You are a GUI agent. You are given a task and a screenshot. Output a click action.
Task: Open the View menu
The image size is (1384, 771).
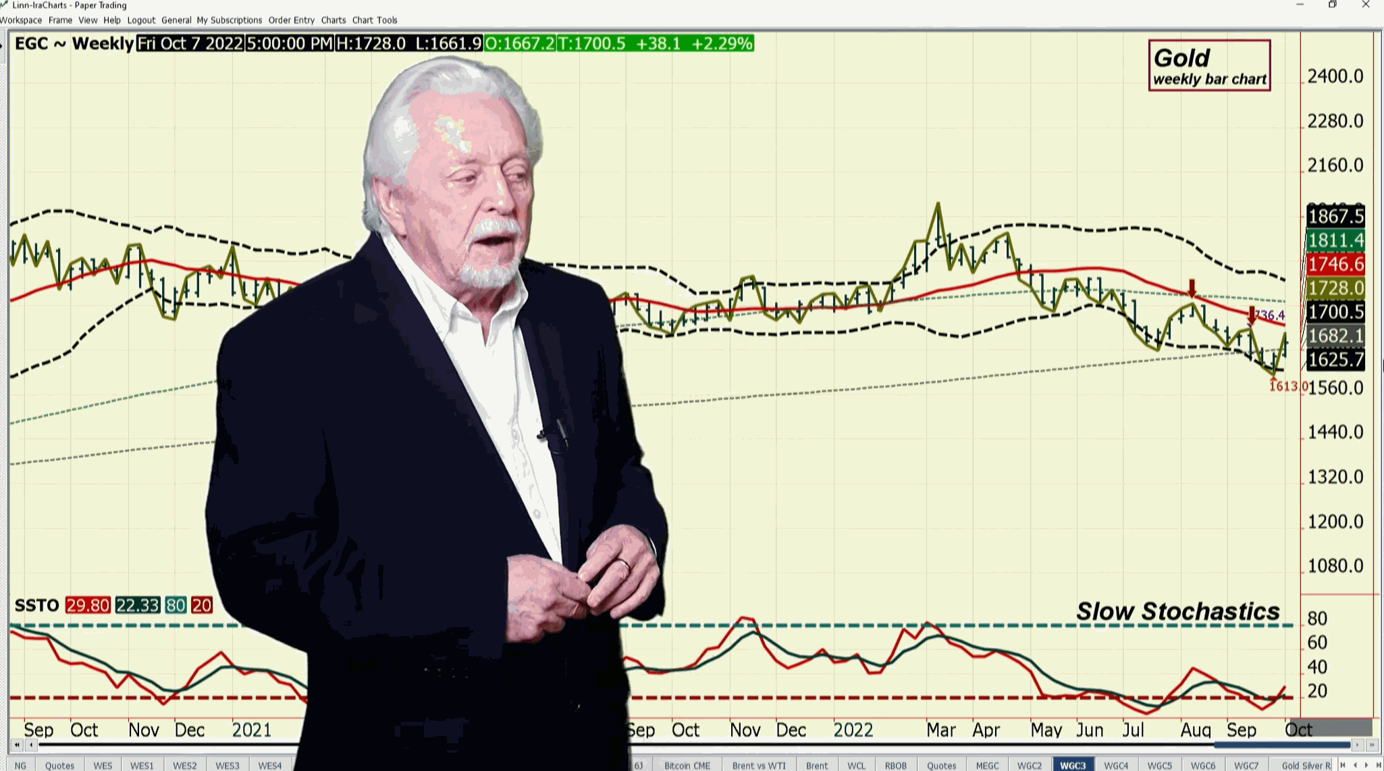coord(88,20)
